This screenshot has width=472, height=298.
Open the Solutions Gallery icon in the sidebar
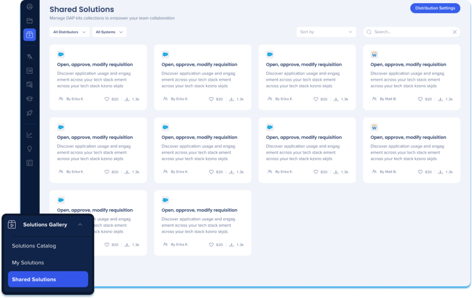[x=29, y=35]
